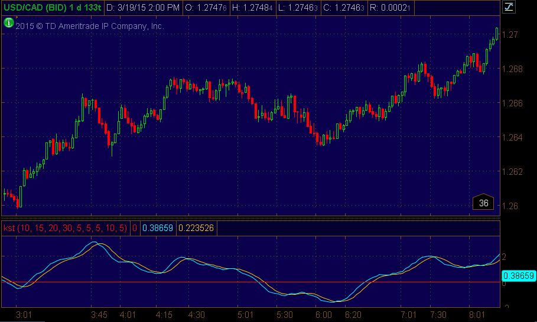The image size is (537, 322).
Task: Click the cyan 0.38659 value in study header
Action: coord(158,227)
